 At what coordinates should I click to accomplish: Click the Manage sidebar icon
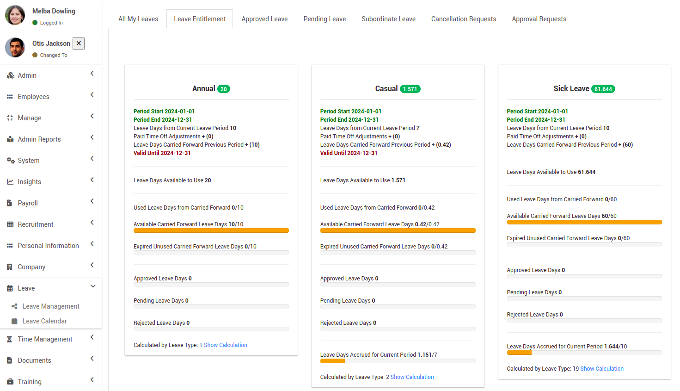[10, 118]
